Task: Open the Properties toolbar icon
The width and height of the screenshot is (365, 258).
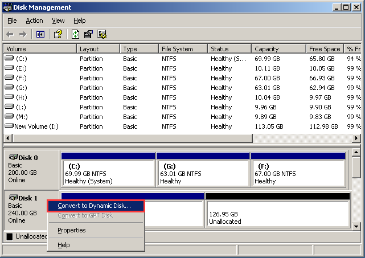Action: click(x=88, y=35)
